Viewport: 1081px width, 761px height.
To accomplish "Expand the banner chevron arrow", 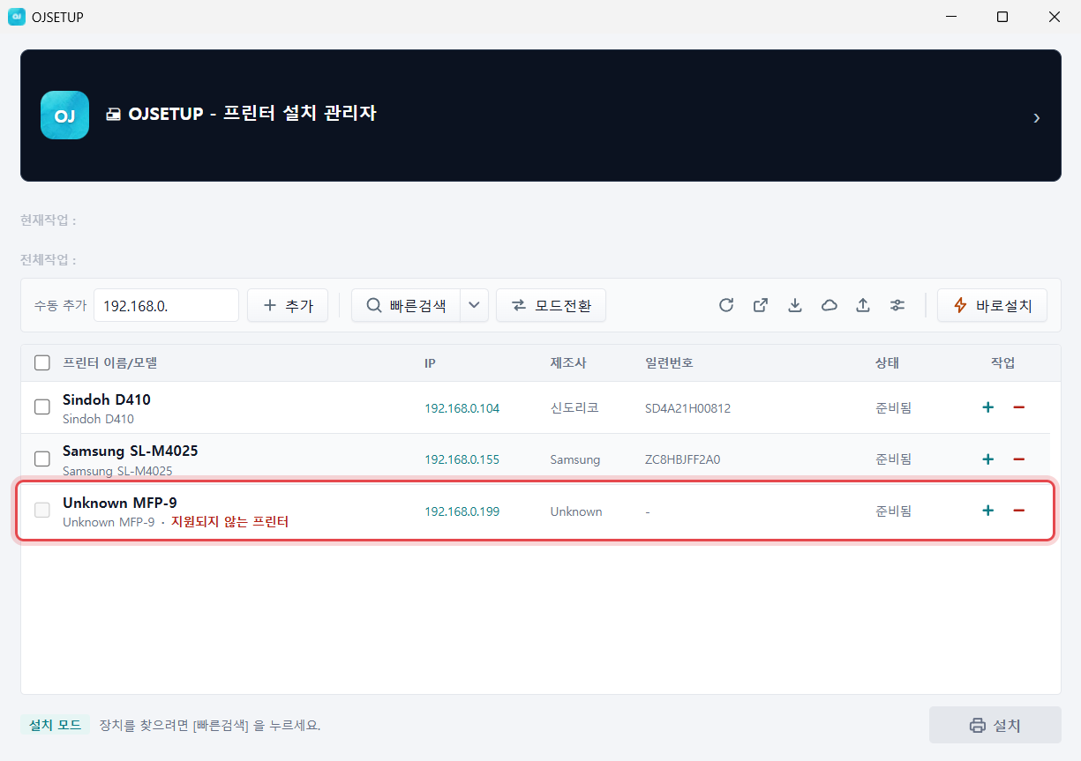I will [x=1037, y=117].
